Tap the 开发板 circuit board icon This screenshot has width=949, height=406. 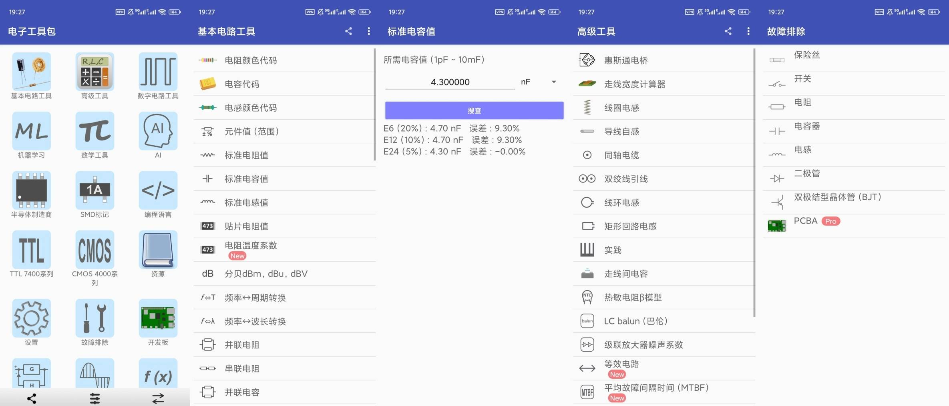click(158, 318)
